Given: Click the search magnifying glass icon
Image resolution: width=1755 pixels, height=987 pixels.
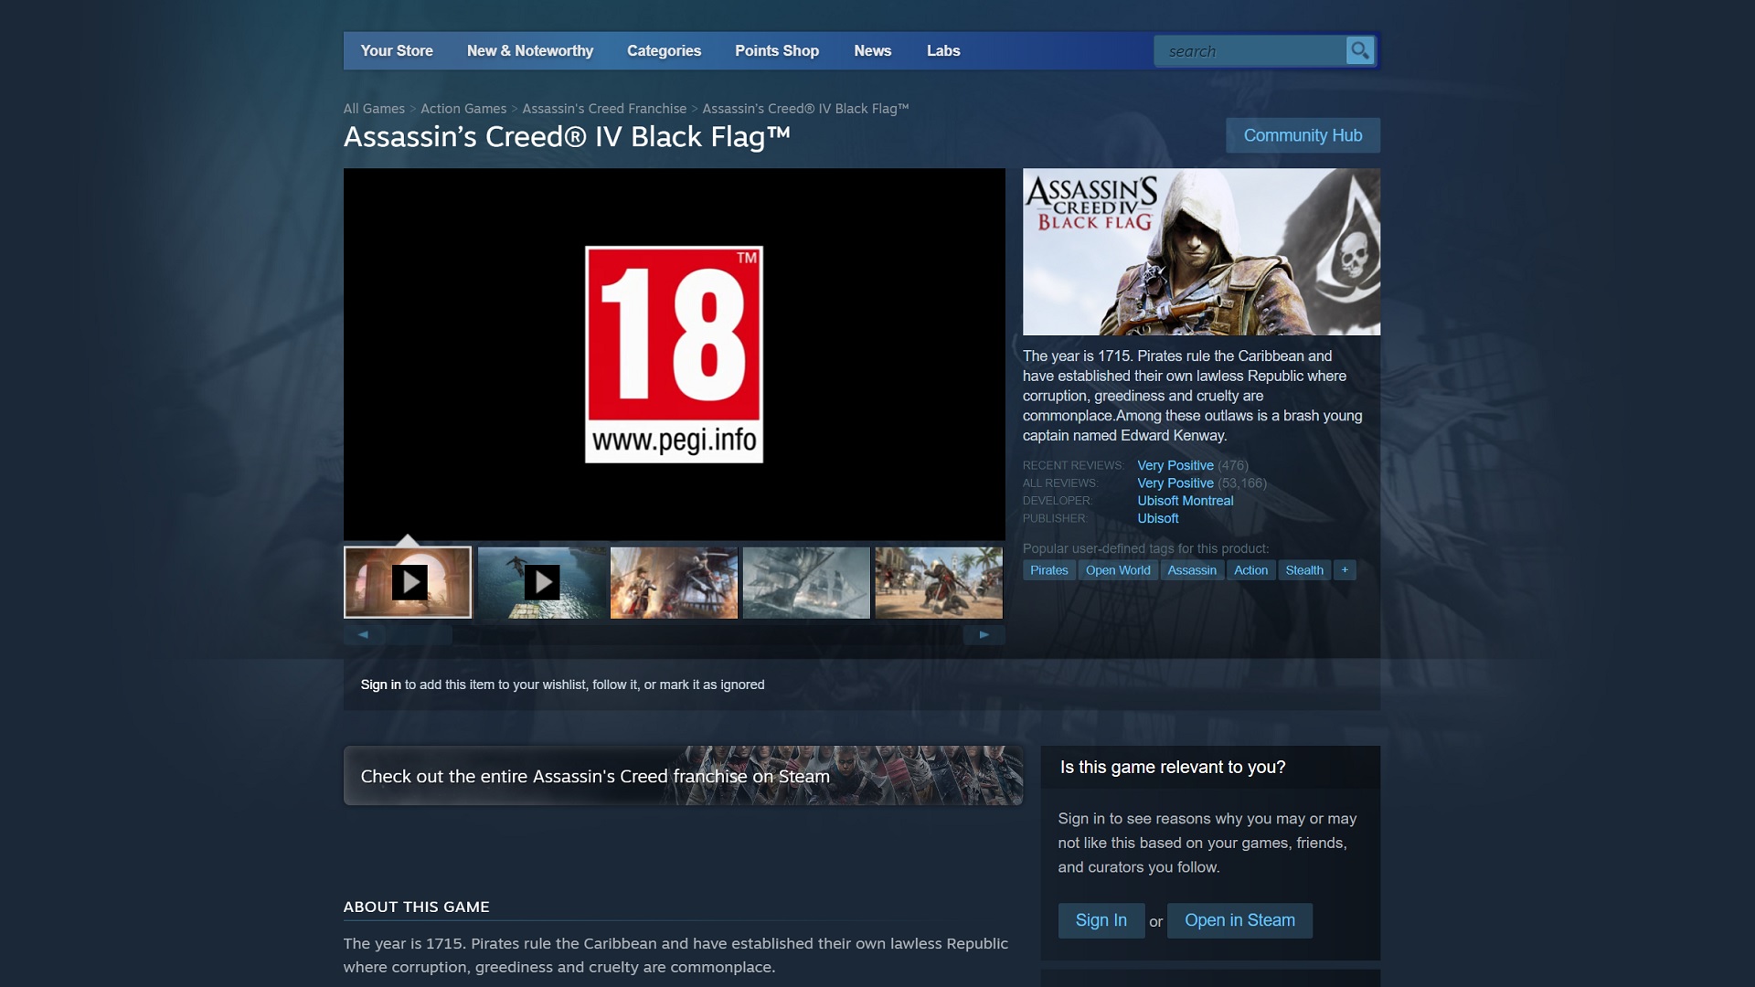Looking at the screenshot, I should [1359, 51].
